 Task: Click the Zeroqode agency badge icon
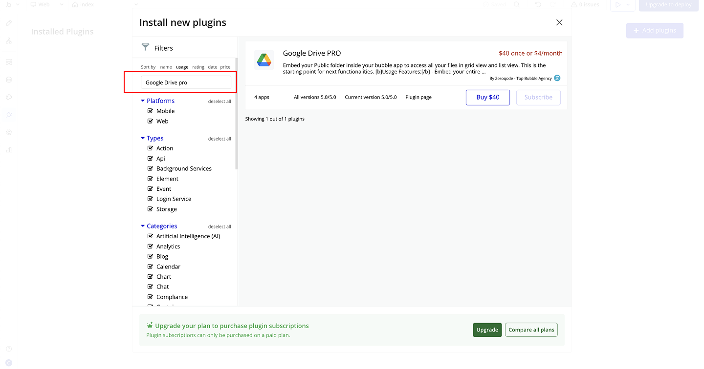point(557,78)
